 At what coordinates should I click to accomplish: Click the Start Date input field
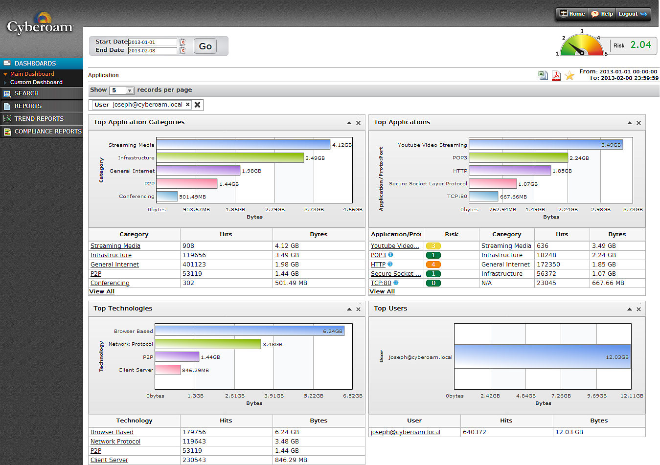click(152, 42)
